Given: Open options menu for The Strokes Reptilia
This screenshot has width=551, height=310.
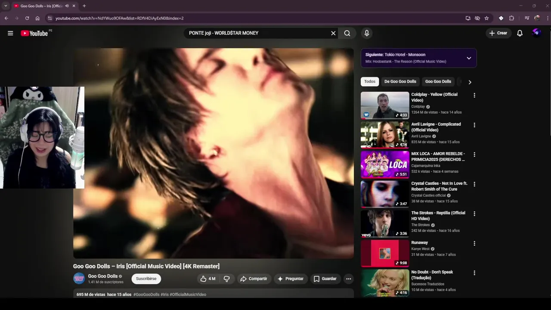Looking at the screenshot, I should coord(474,214).
